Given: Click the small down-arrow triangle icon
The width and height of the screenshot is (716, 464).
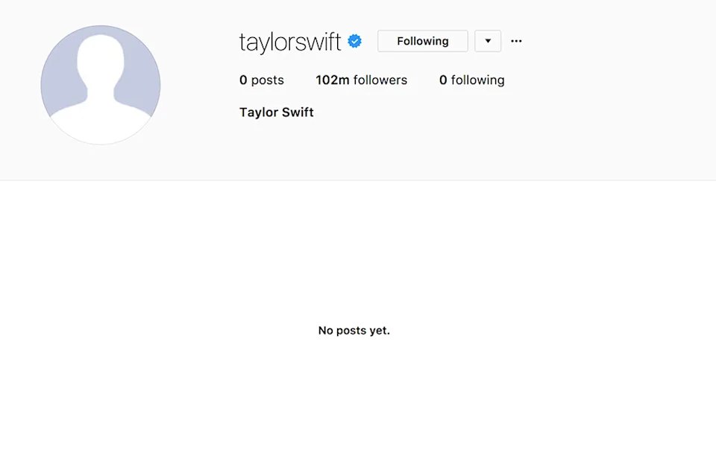Looking at the screenshot, I should point(488,41).
